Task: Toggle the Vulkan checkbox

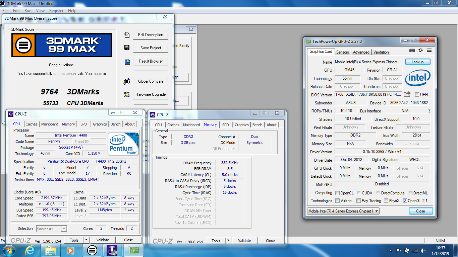Action: [x=337, y=201]
